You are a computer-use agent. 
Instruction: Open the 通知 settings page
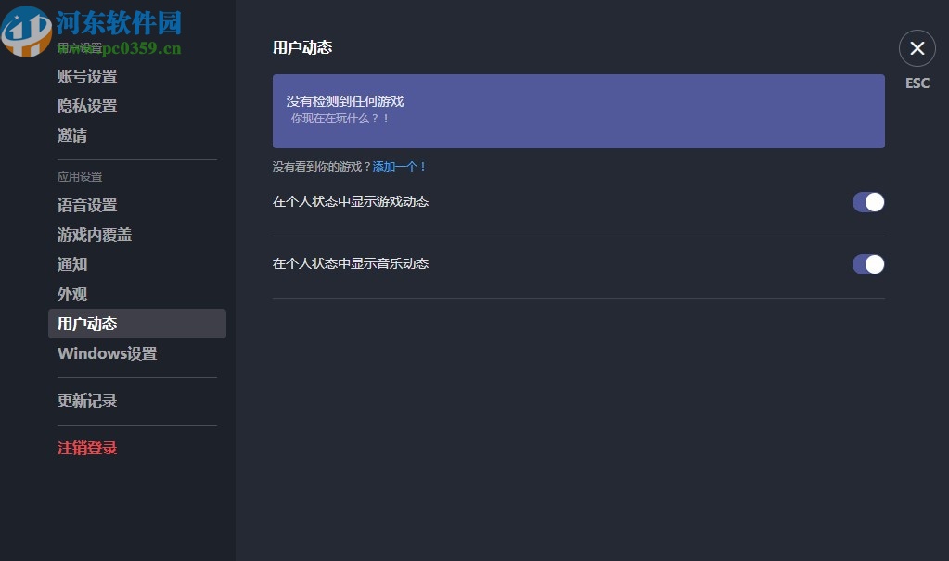point(71,264)
